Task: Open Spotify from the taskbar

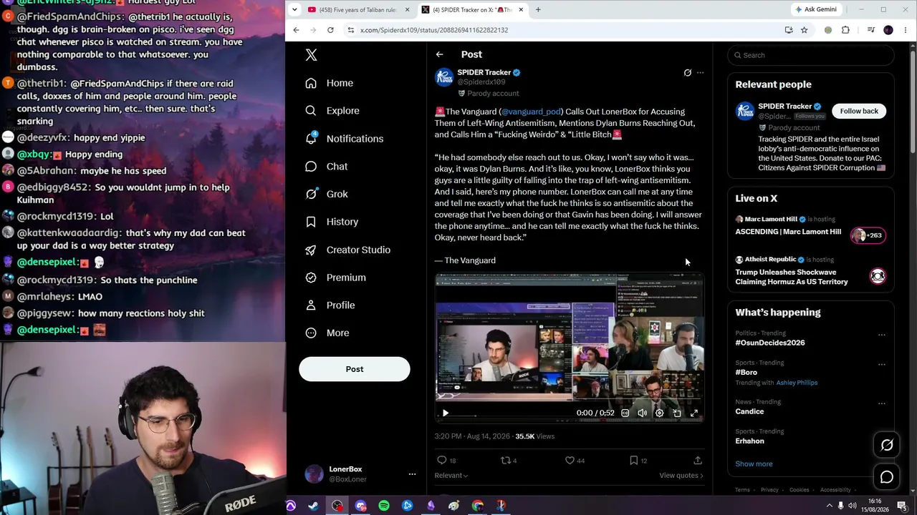Action: point(384,506)
